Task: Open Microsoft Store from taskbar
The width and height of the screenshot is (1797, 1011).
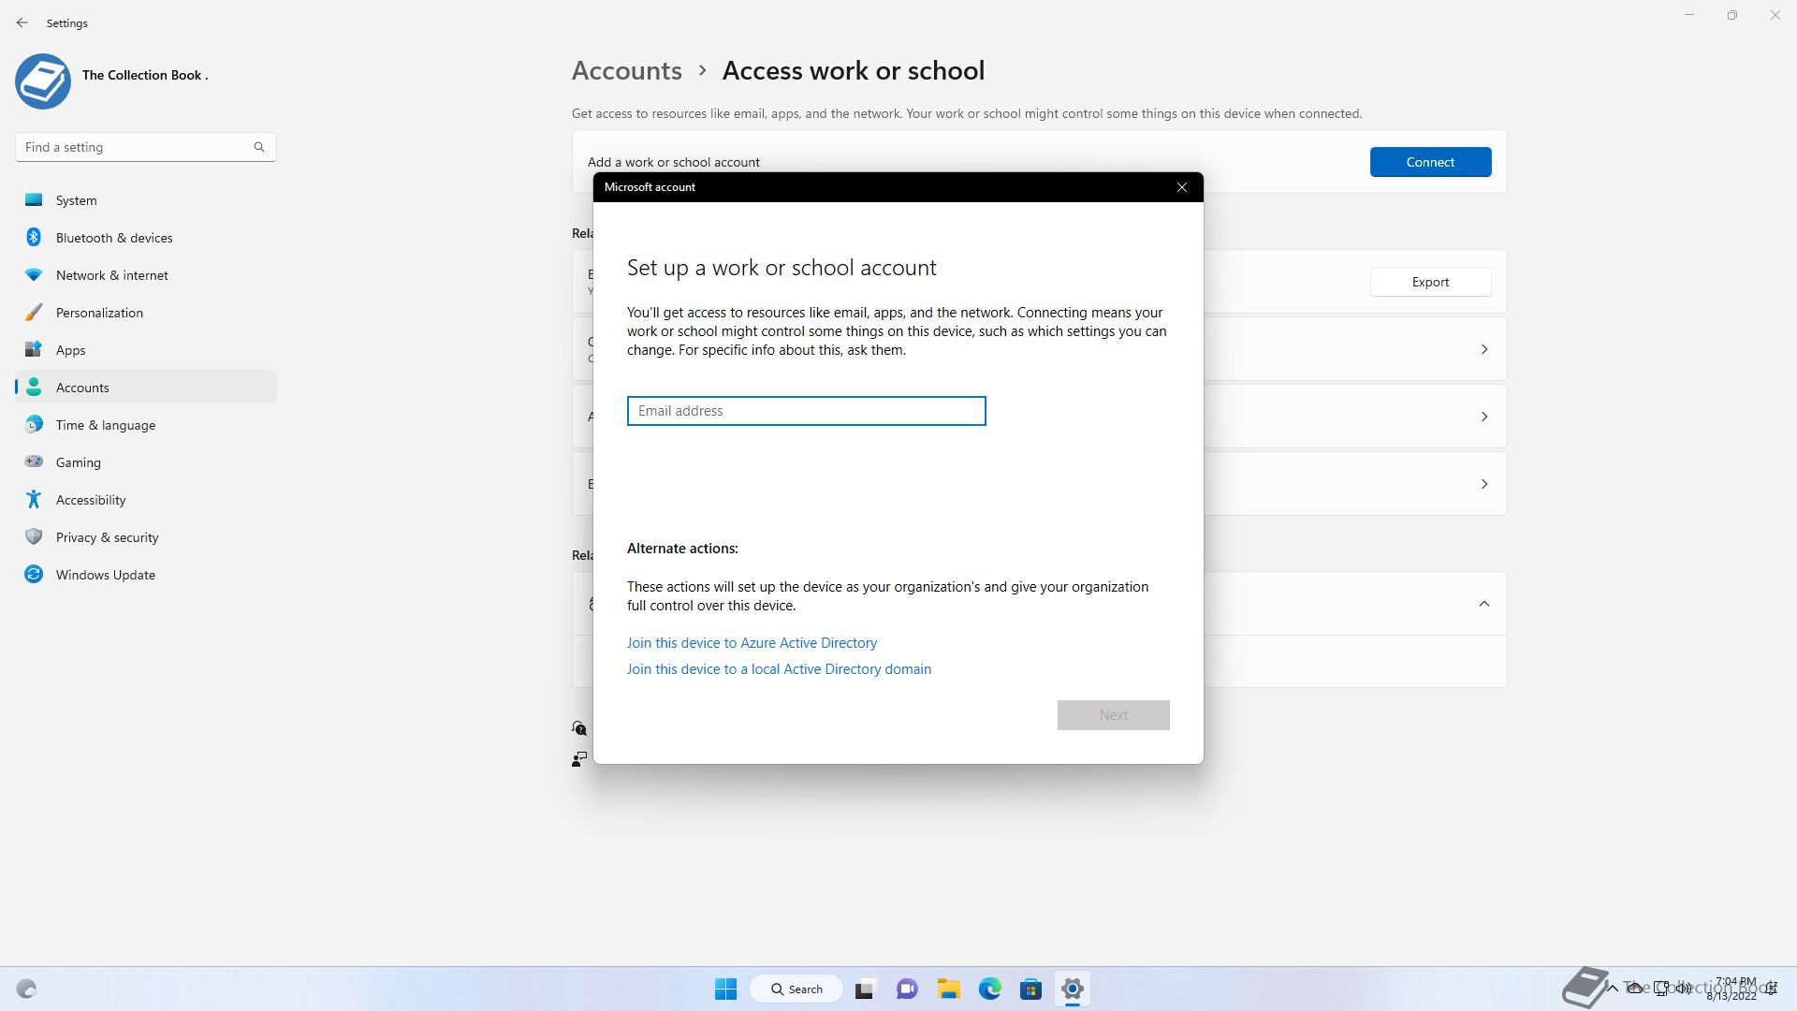Action: [1031, 989]
